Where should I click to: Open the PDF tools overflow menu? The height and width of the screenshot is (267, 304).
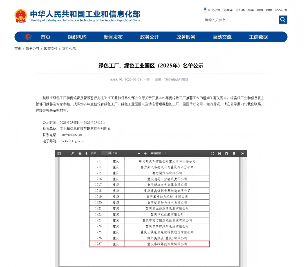tap(243, 153)
